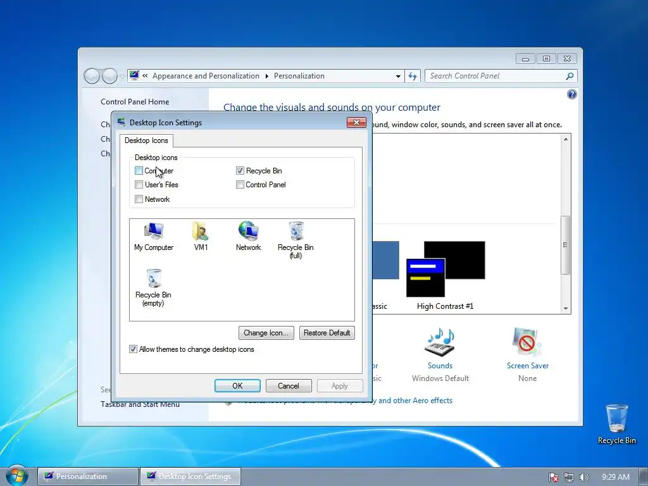Click the theme list scroll down arrow

pyautogui.click(x=565, y=309)
